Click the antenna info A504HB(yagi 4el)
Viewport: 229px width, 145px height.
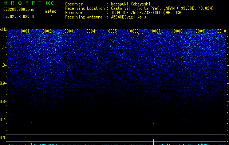[129, 17]
